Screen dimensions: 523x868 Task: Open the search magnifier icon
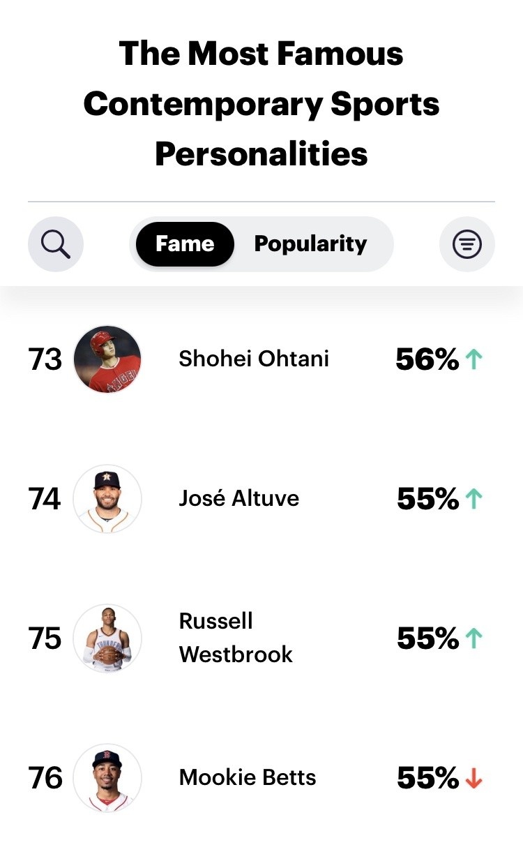[56, 244]
